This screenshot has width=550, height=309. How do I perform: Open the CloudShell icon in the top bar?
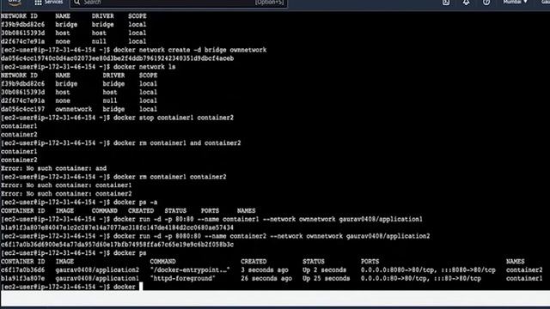446,3
